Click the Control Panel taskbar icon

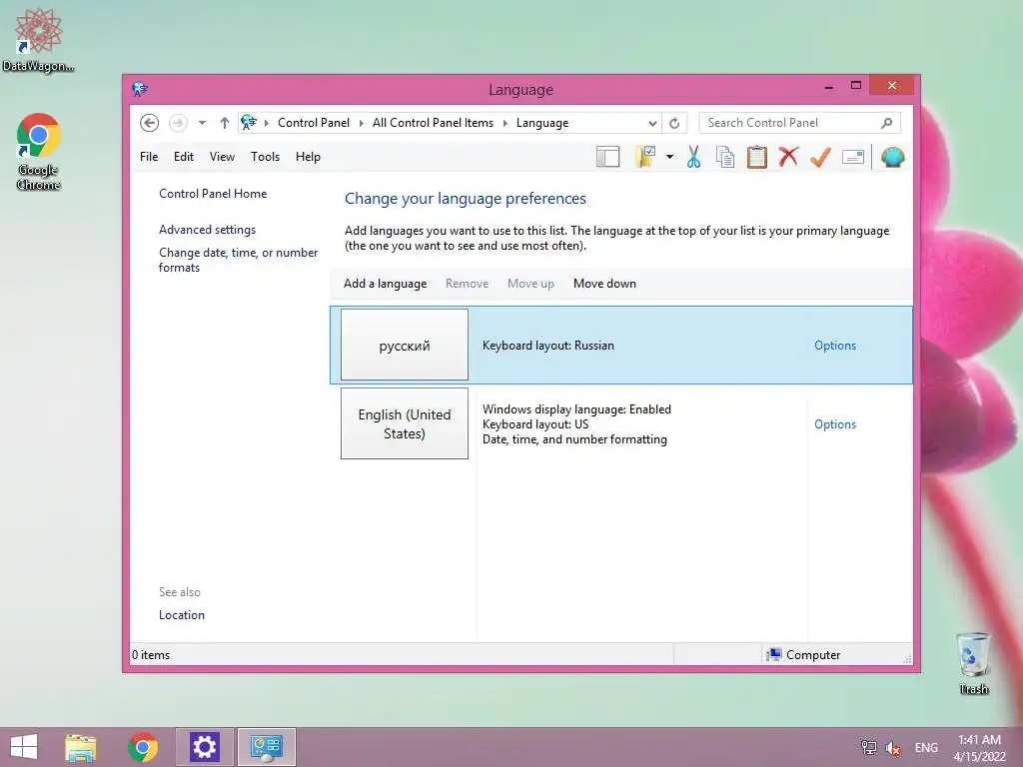266,747
